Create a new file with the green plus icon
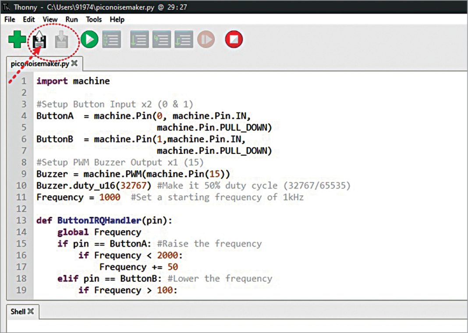468x333 pixels. click(x=17, y=39)
